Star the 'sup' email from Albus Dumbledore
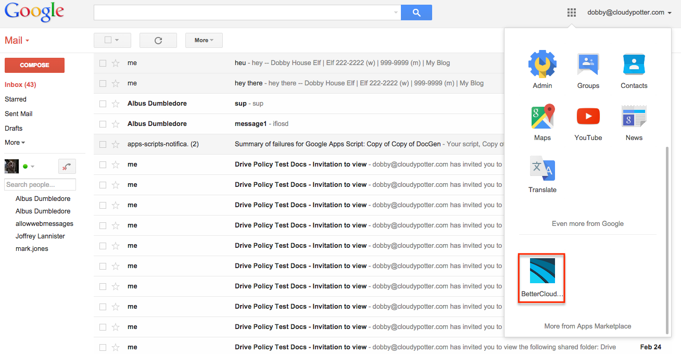Screen dimensions: 681x354 click(x=116, y=104)
